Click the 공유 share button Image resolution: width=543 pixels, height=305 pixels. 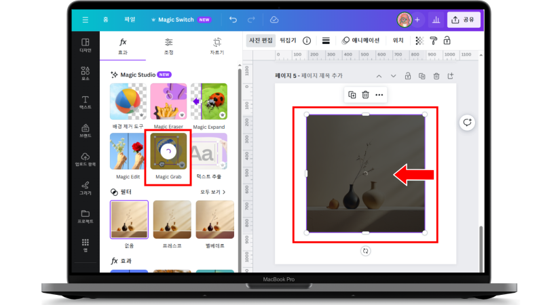click(x=464, y=20)
